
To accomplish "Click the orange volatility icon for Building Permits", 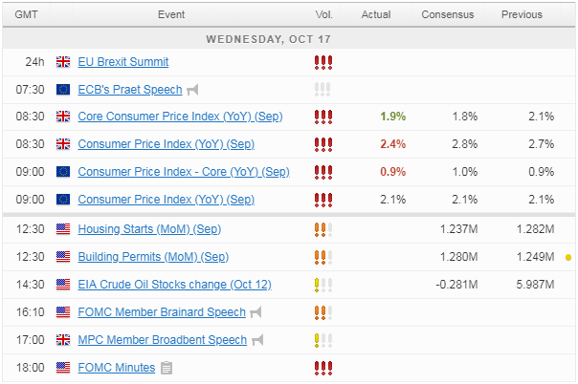I will click(x=323, y=257).
